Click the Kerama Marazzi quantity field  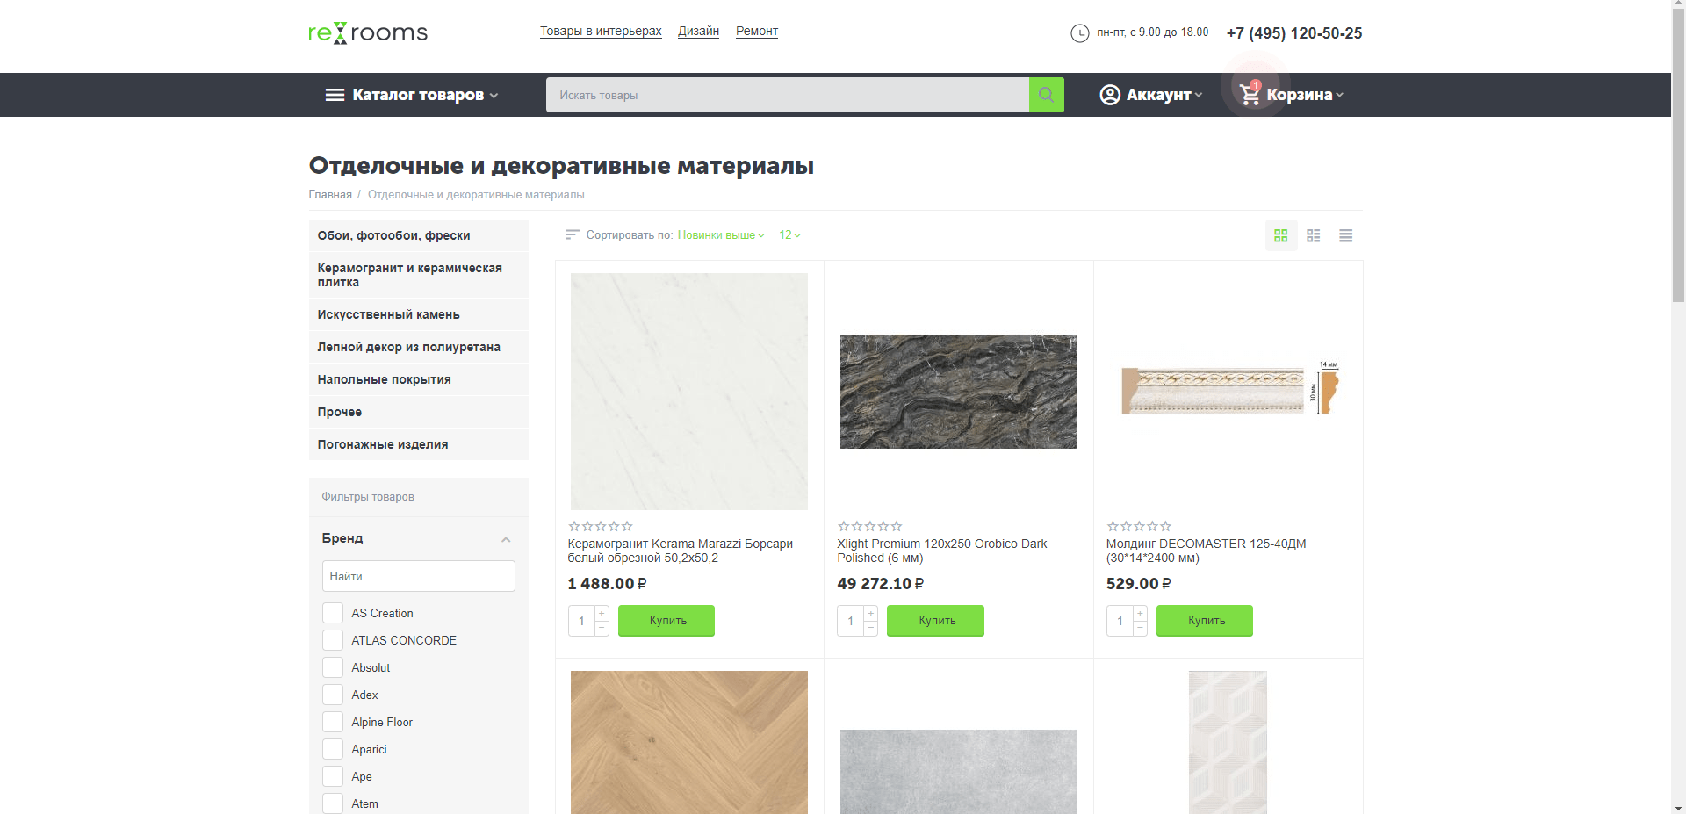point(581,621)
